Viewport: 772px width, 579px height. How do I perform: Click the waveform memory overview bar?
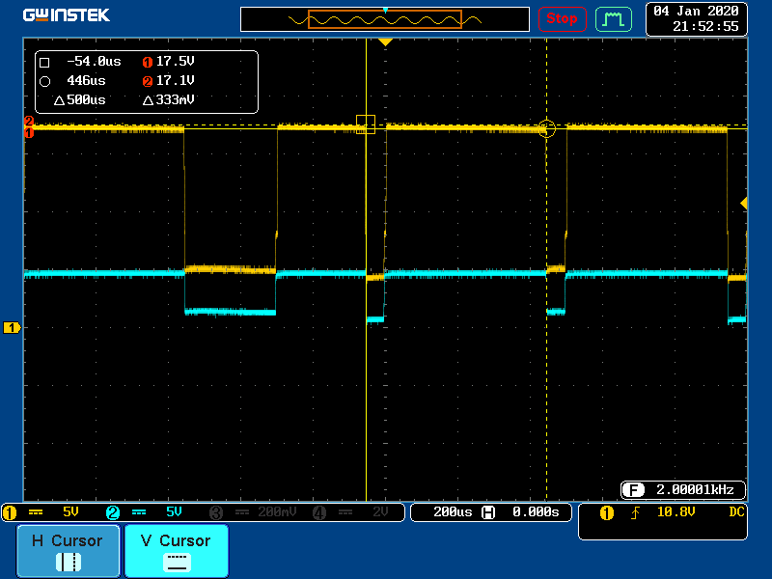pos(385,19)
